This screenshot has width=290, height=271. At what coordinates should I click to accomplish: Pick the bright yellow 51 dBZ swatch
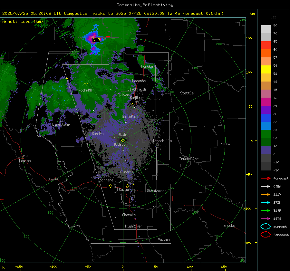(266, 69)
